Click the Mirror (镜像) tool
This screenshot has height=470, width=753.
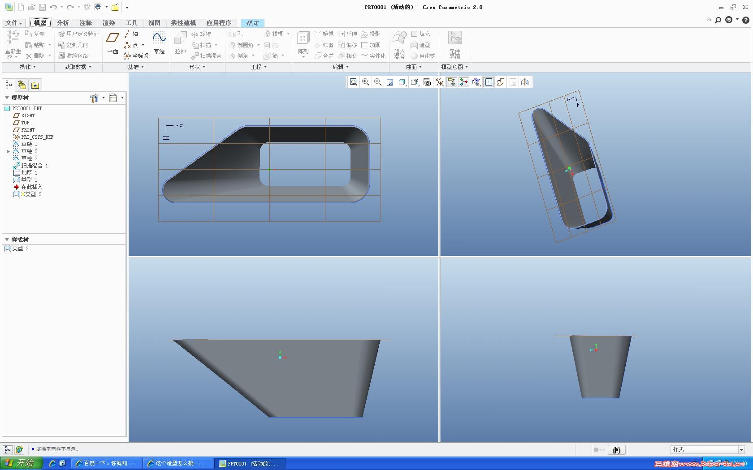(x=324, y=34)
